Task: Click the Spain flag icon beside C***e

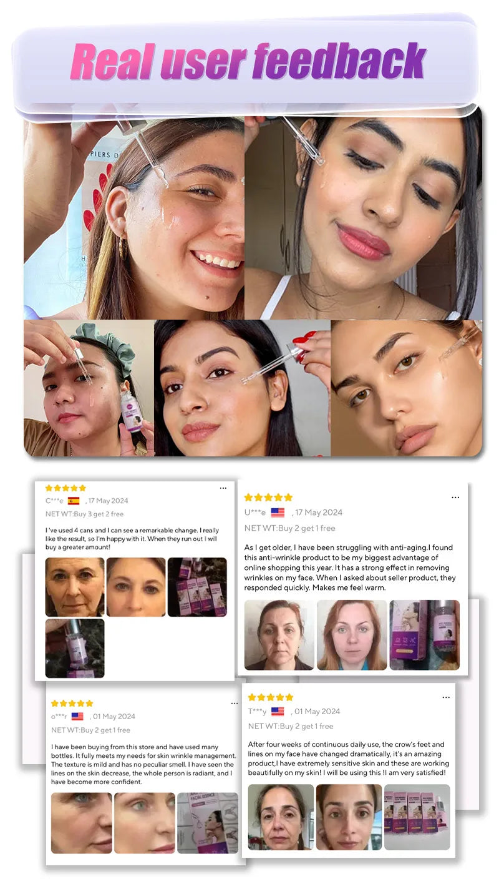Action: tap(74, 501)
